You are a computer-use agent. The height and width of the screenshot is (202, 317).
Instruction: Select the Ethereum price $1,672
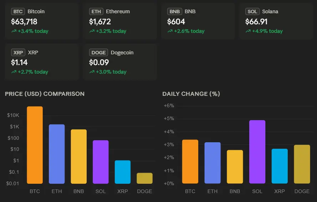100,22
